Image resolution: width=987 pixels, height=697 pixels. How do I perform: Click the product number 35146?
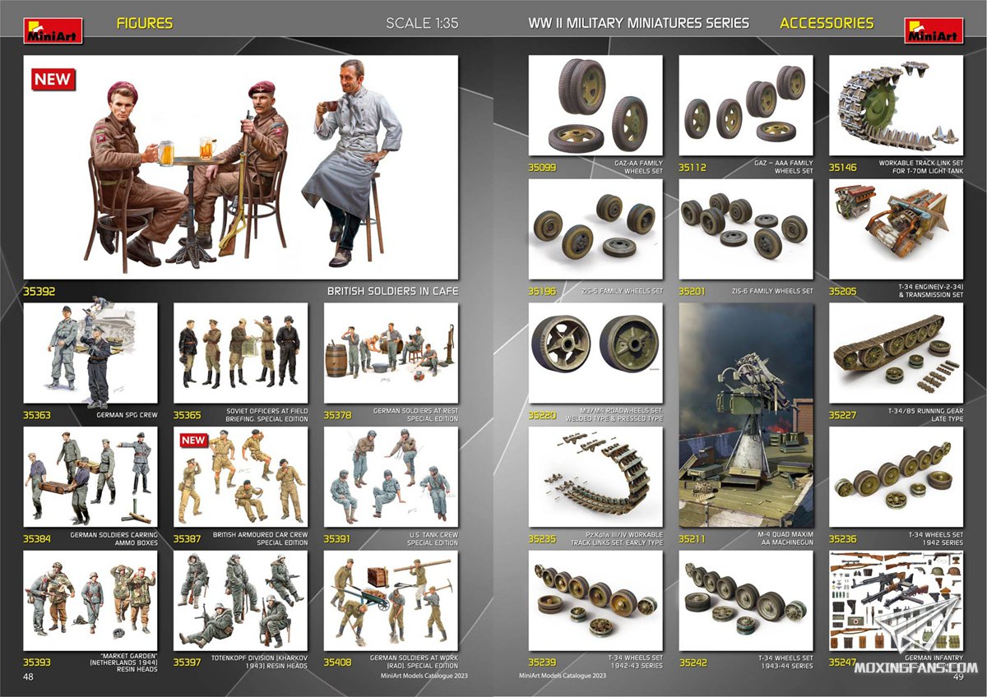pyautogui.click(x=843, y=168)
